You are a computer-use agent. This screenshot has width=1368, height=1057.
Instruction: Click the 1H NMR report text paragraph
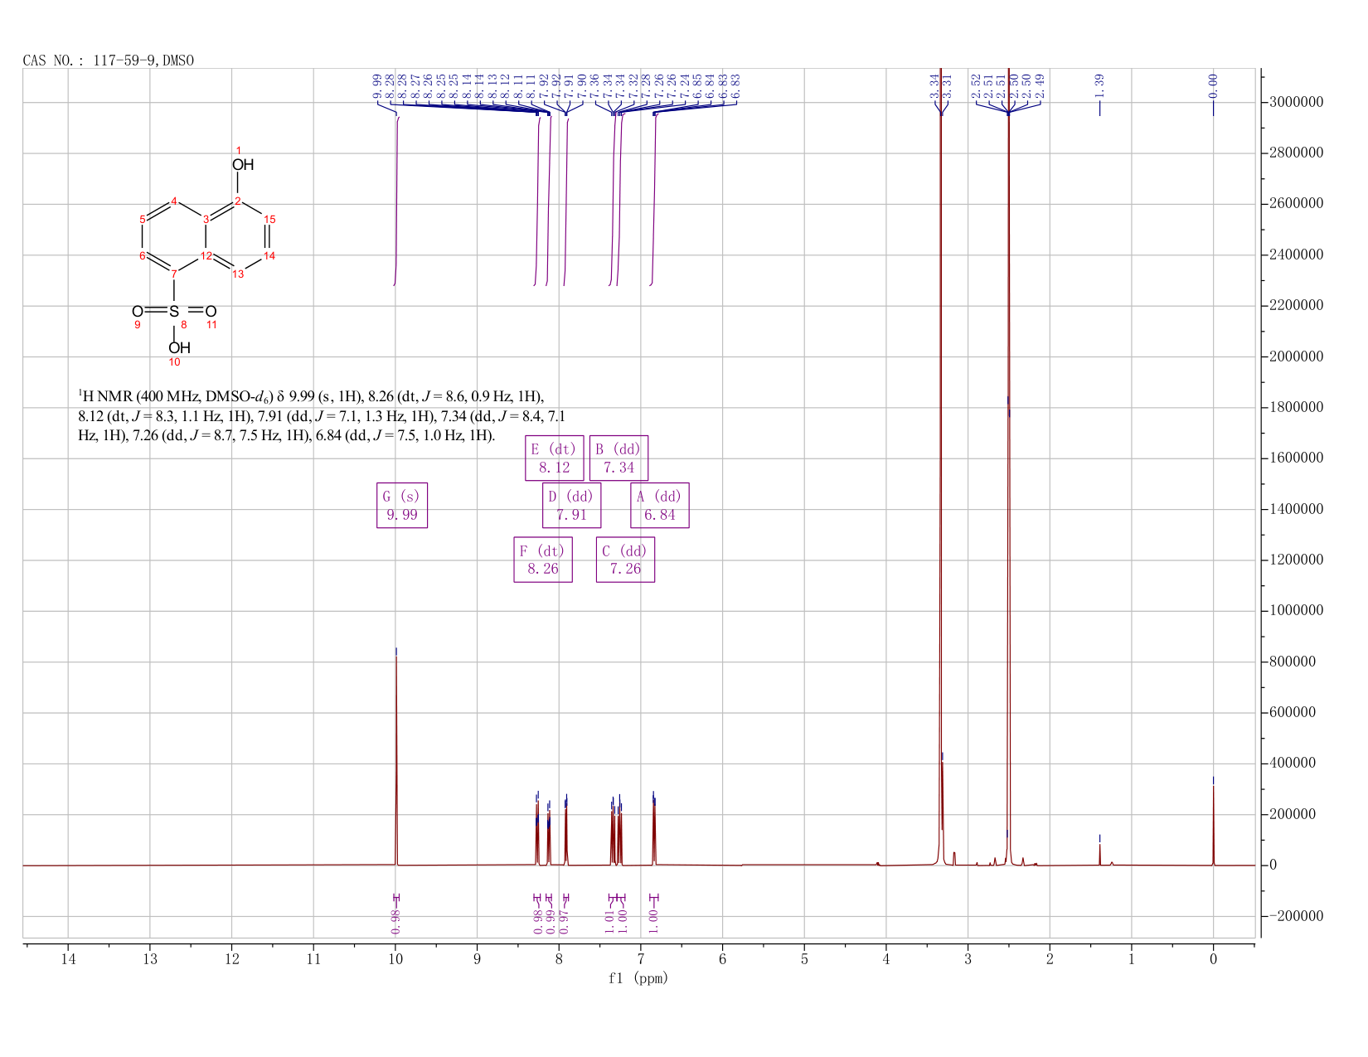click(x=322, y=415)
